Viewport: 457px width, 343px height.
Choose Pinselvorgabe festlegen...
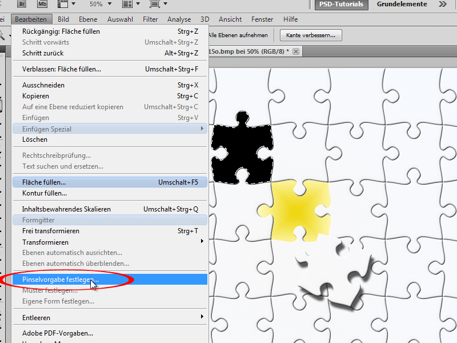pos(110,280)
